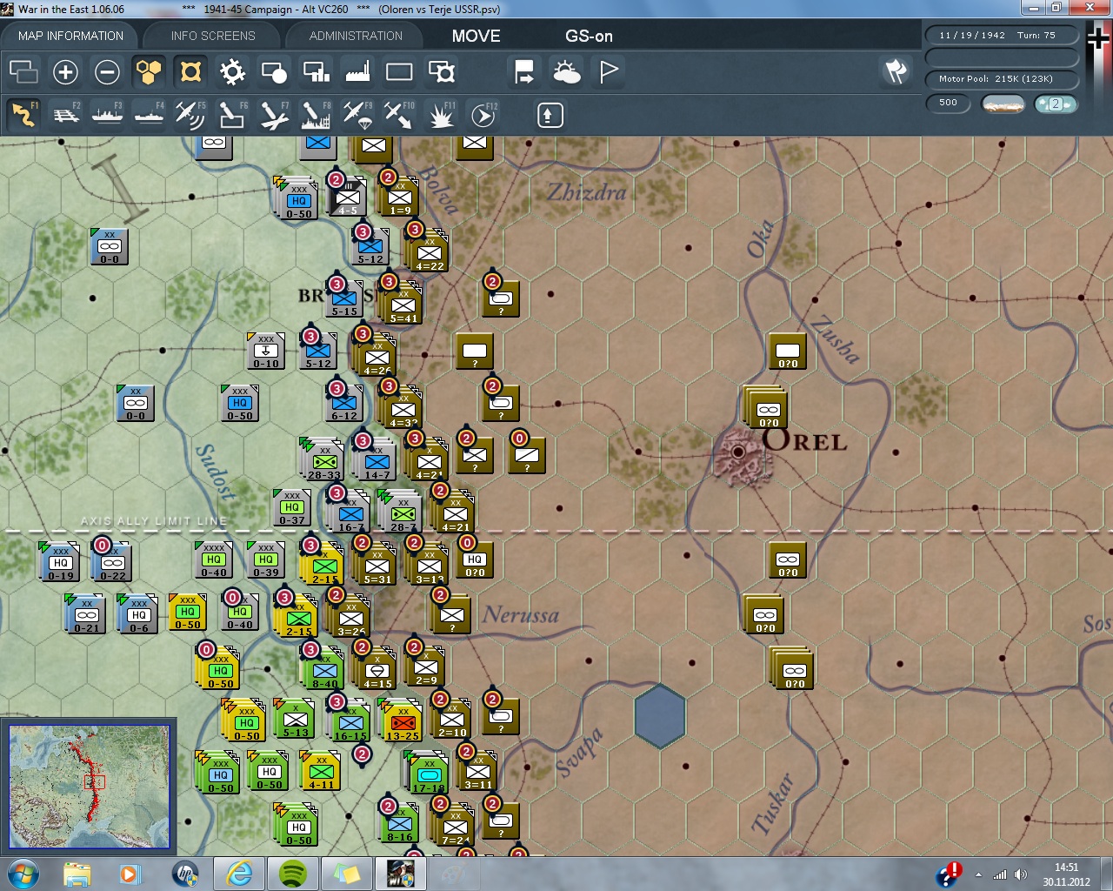Toggle the hex grid display
The height and width of the screenshot is (891, 1113).
149,71
